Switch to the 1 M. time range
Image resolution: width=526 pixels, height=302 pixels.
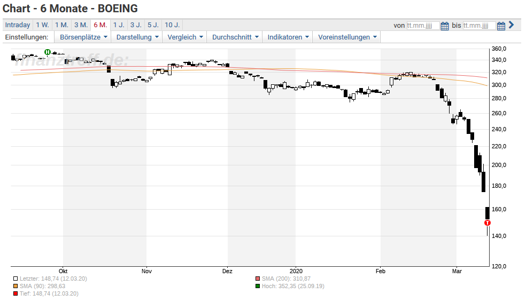pos(61,25)
